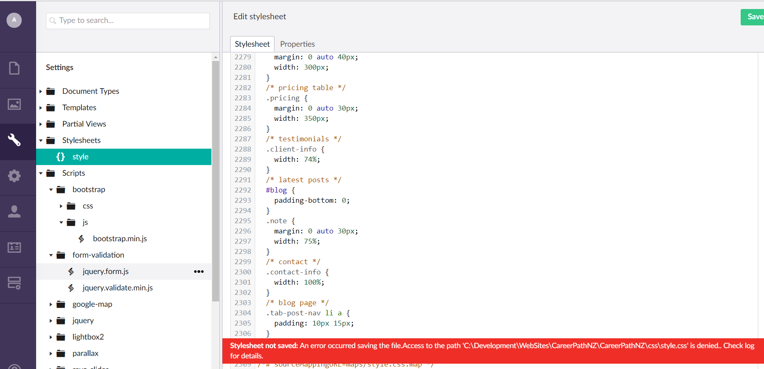The width and height of the screenshot is (764, 369).
Task: Click the style stylesheet braces icon
Action: click(61, 157)
